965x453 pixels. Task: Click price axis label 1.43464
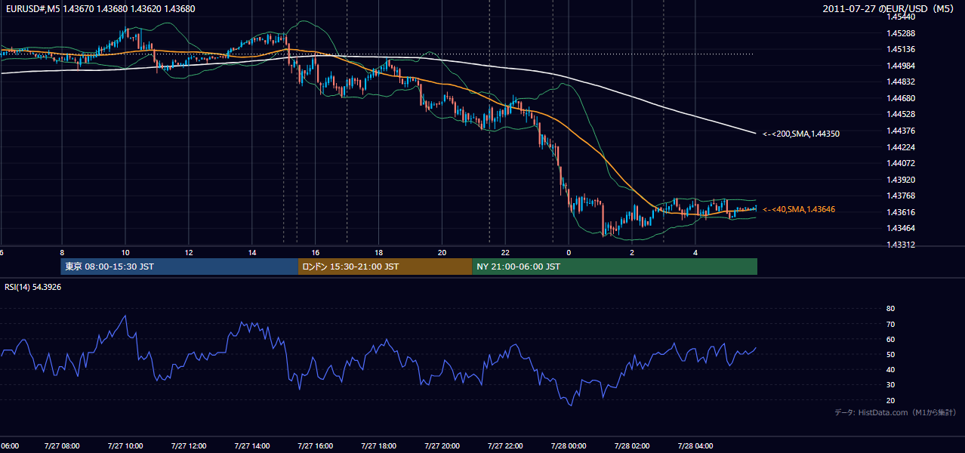902,228
